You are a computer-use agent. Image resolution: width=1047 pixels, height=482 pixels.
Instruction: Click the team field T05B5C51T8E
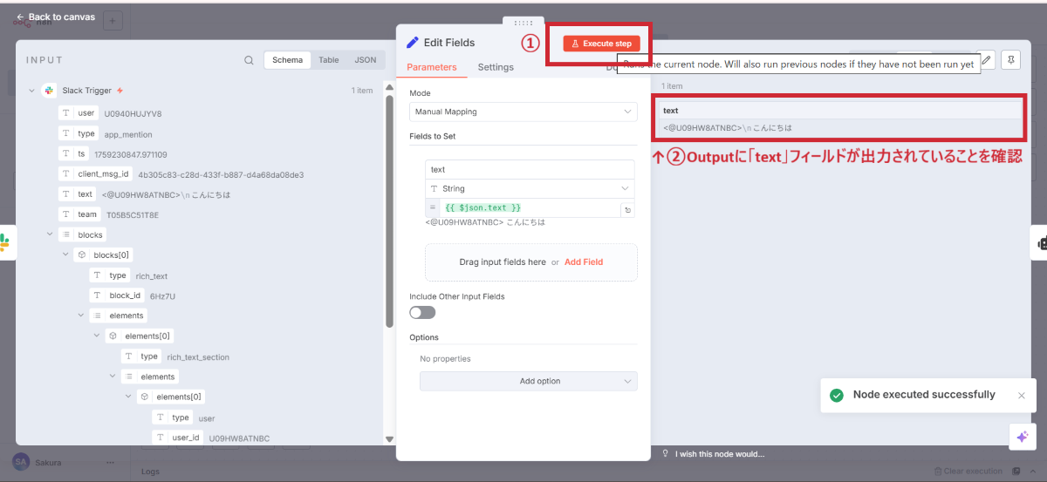point(79,214)
